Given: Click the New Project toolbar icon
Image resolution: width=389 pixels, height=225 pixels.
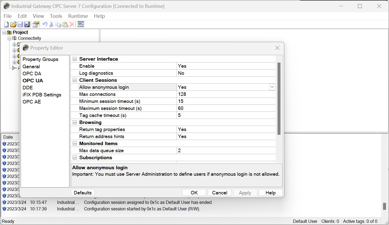Looking at the screenshot, I should 6,24.
